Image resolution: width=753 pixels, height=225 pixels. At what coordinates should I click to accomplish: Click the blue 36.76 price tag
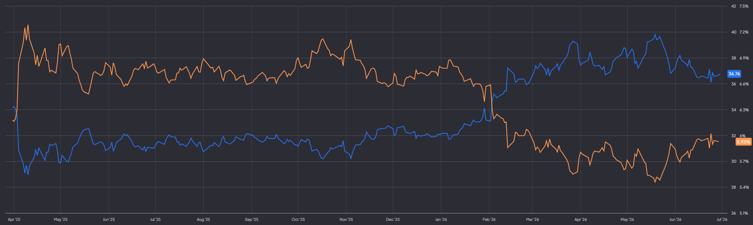[734, 74]
